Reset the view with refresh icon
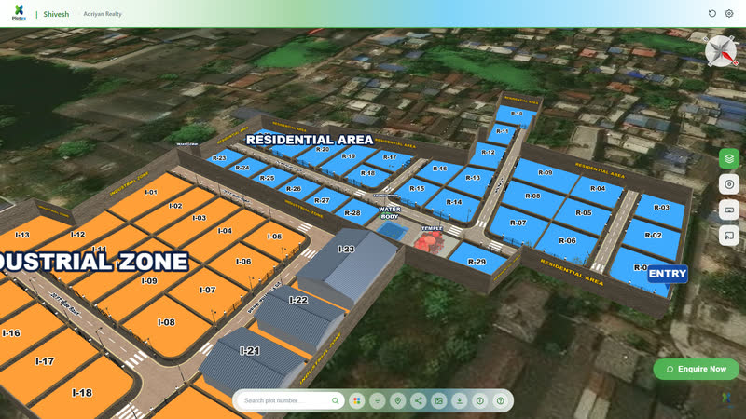The width and height of the screenshot is (746, 419). (712, 14)
